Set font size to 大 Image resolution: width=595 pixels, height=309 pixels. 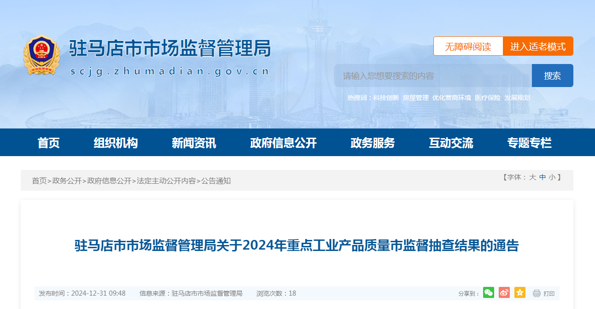click(x=532, y=177)
